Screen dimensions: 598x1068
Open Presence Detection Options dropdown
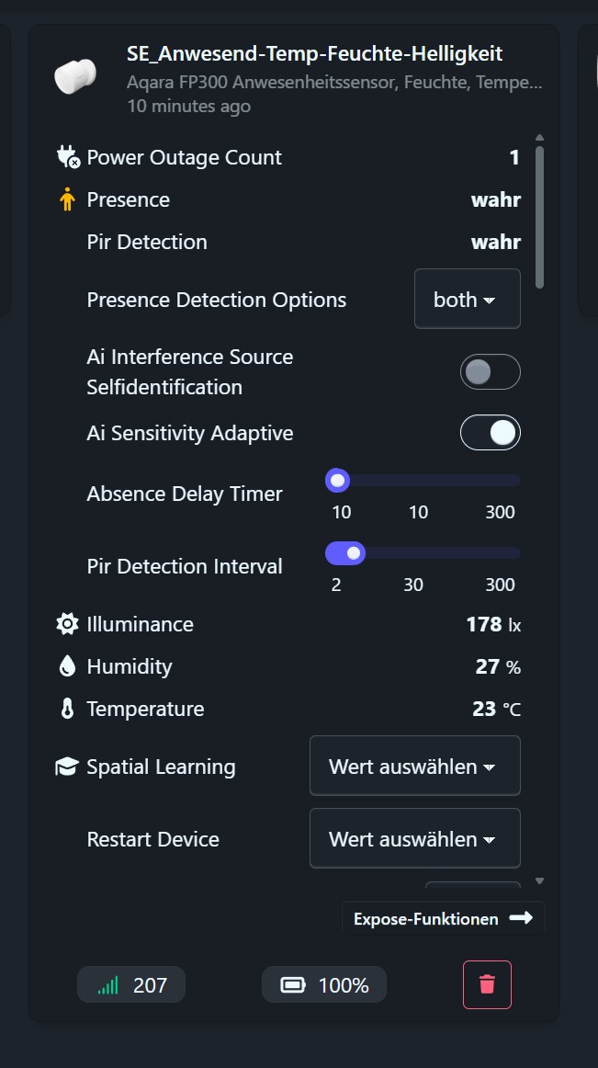pyautogui.click(x=467, y=300)
